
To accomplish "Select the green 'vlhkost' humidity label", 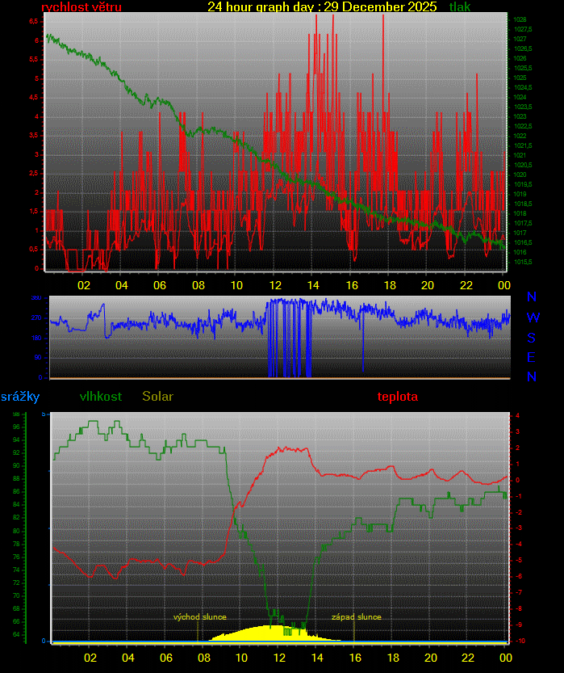I will point(101,397).
